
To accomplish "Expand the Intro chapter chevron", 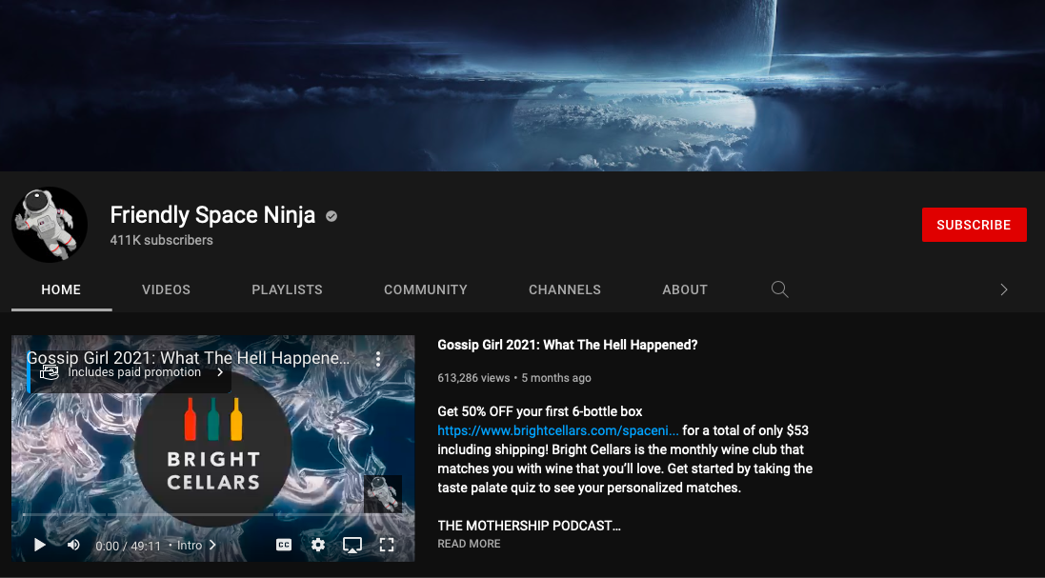I will click(212, 546).
